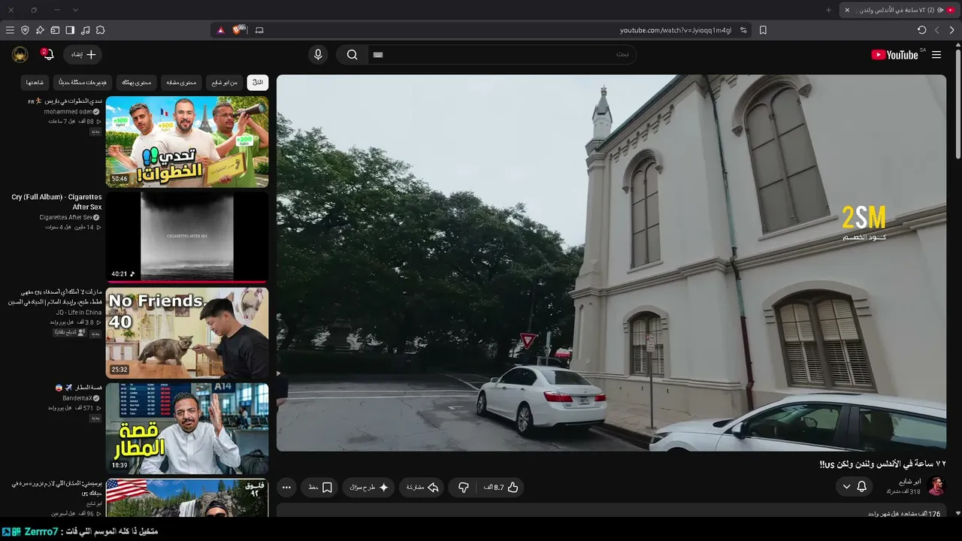The height and width of the screenshot is (541, 962).
Task: Search by voice with the microphone
Action: 318,55
